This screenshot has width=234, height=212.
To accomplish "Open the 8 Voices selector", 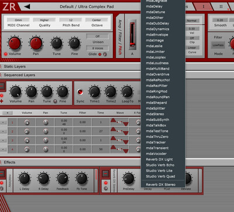I will (98, 48).
